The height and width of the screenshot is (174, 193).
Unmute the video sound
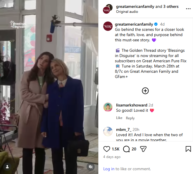click(91, 167)
